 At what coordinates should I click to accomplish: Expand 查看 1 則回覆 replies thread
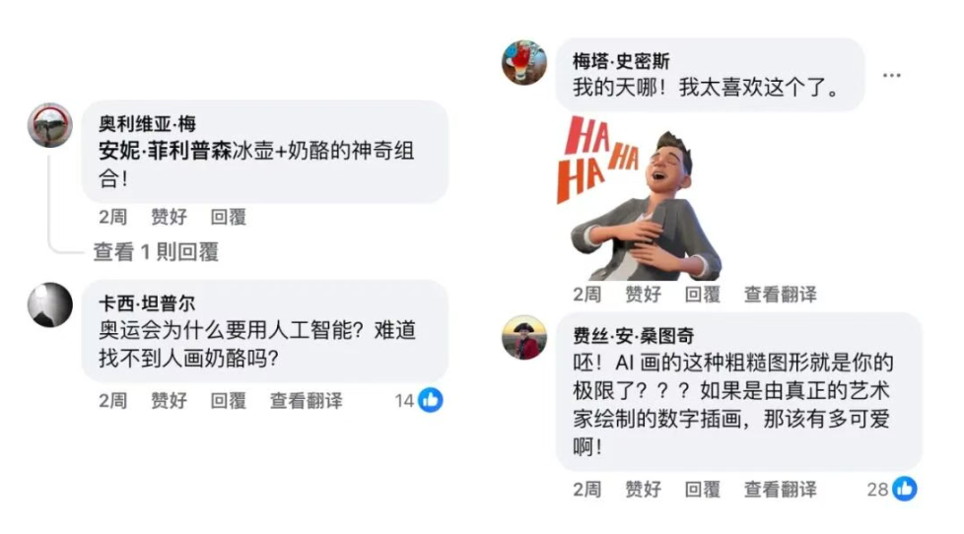(156, 251)
